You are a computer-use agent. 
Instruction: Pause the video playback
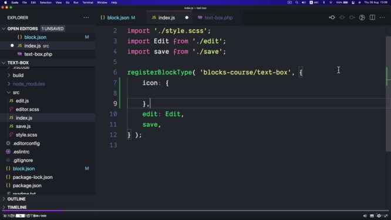(x=5, y=216)
